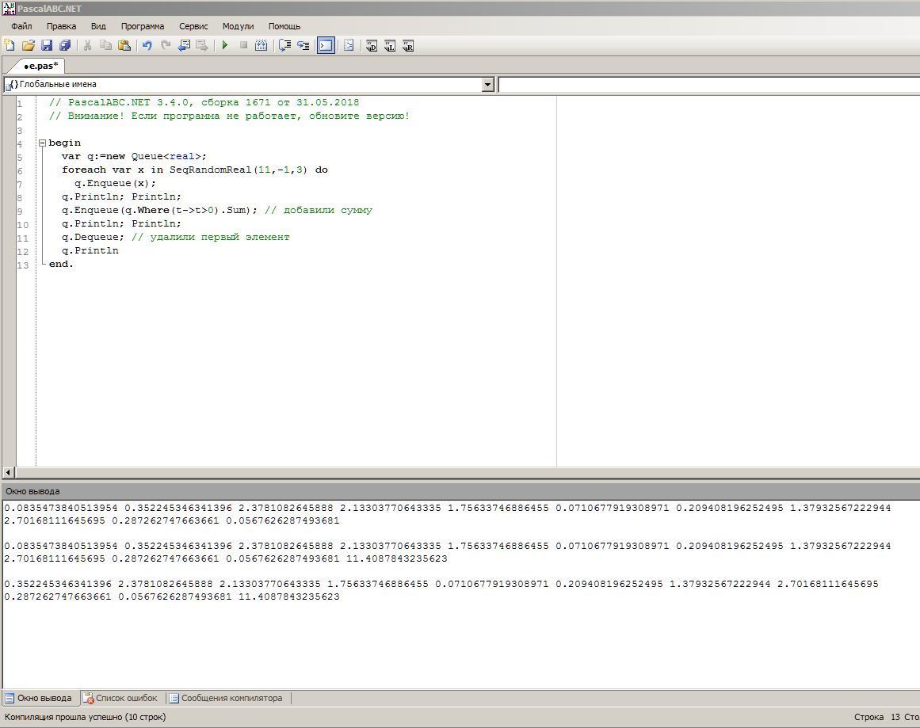Open the Сервис menu
920x728 pixels.
pos(193,26)
